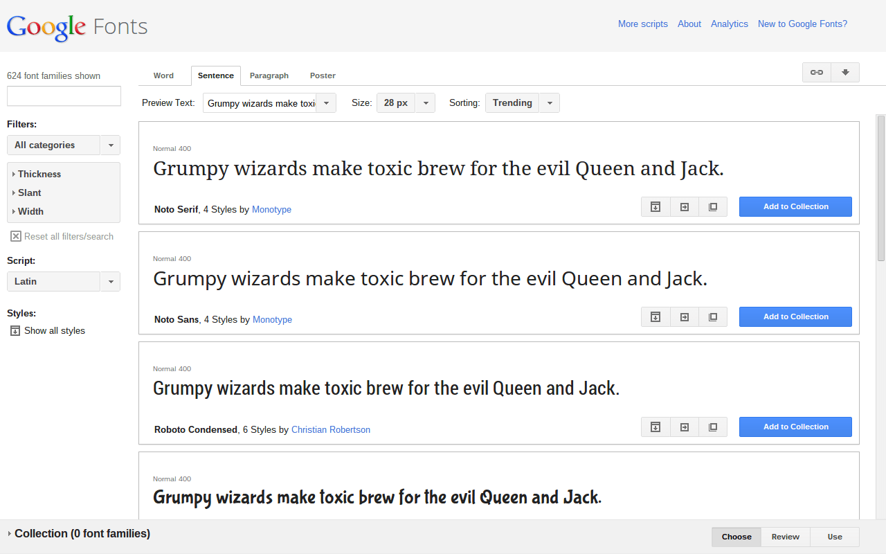Open quick-use arrow icon for Noto Serif
The height and width of the screenshot is (554, 886).
(x=685, y=207)
